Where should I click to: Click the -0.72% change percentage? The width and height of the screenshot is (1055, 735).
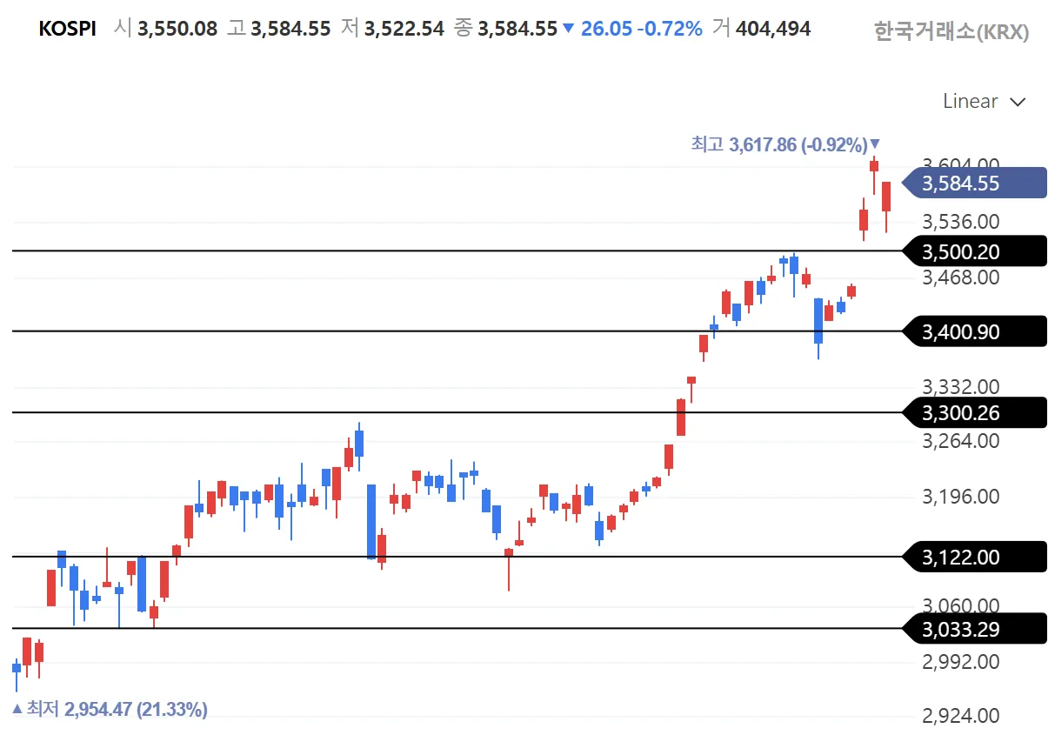point(669,29)
